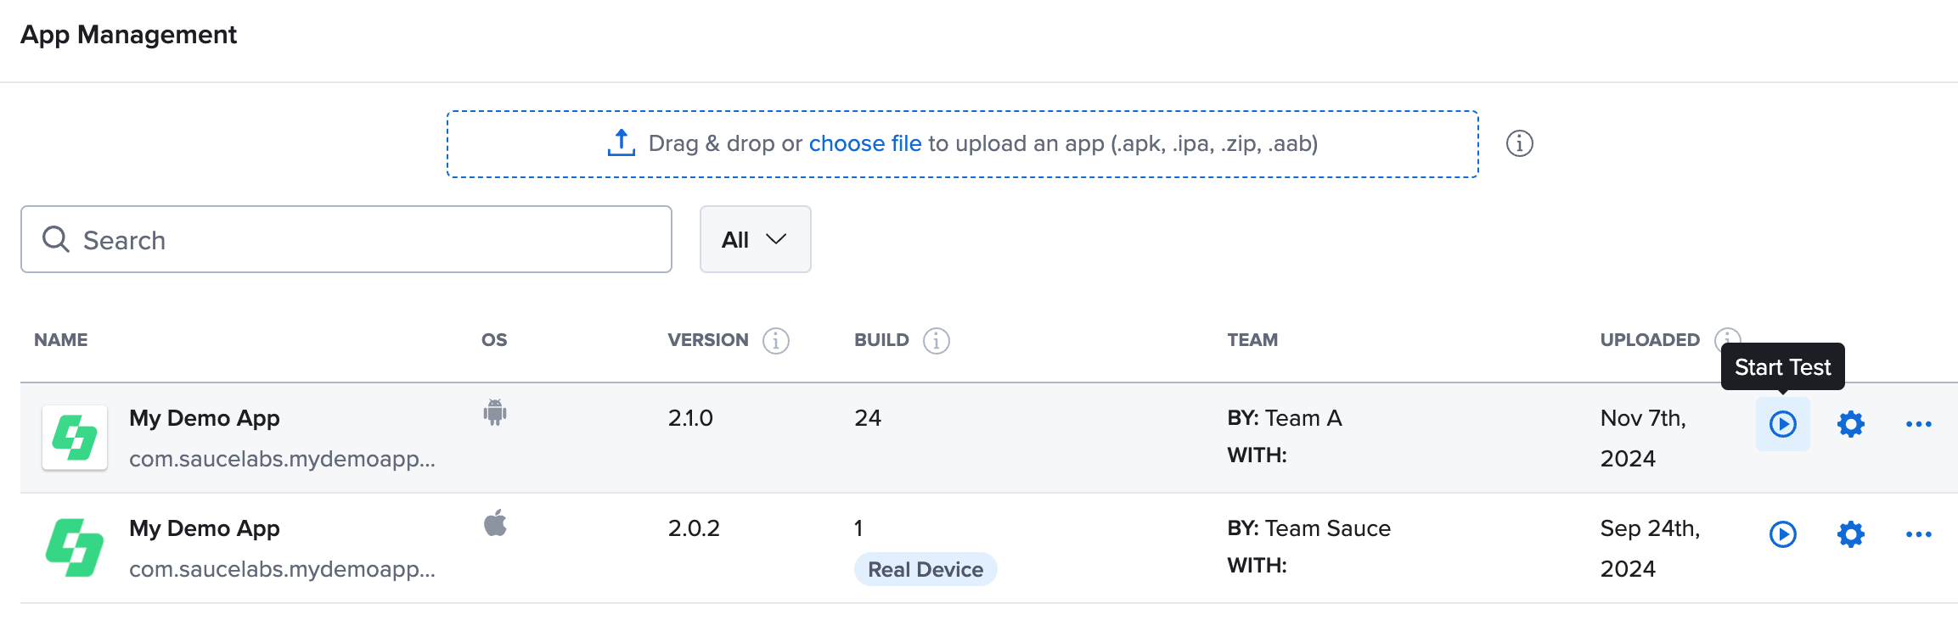1958x631 pixels.
Task: Click the NAME column header
Action: click(61, 340)
